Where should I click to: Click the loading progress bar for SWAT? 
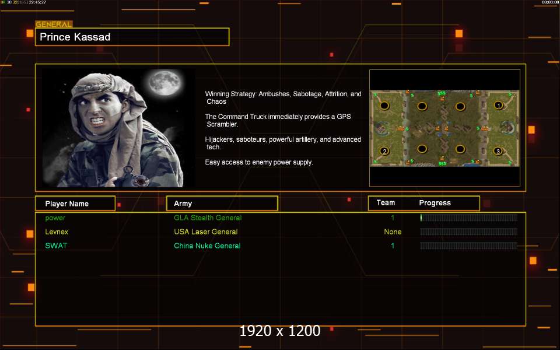click(x=468, y=246)
